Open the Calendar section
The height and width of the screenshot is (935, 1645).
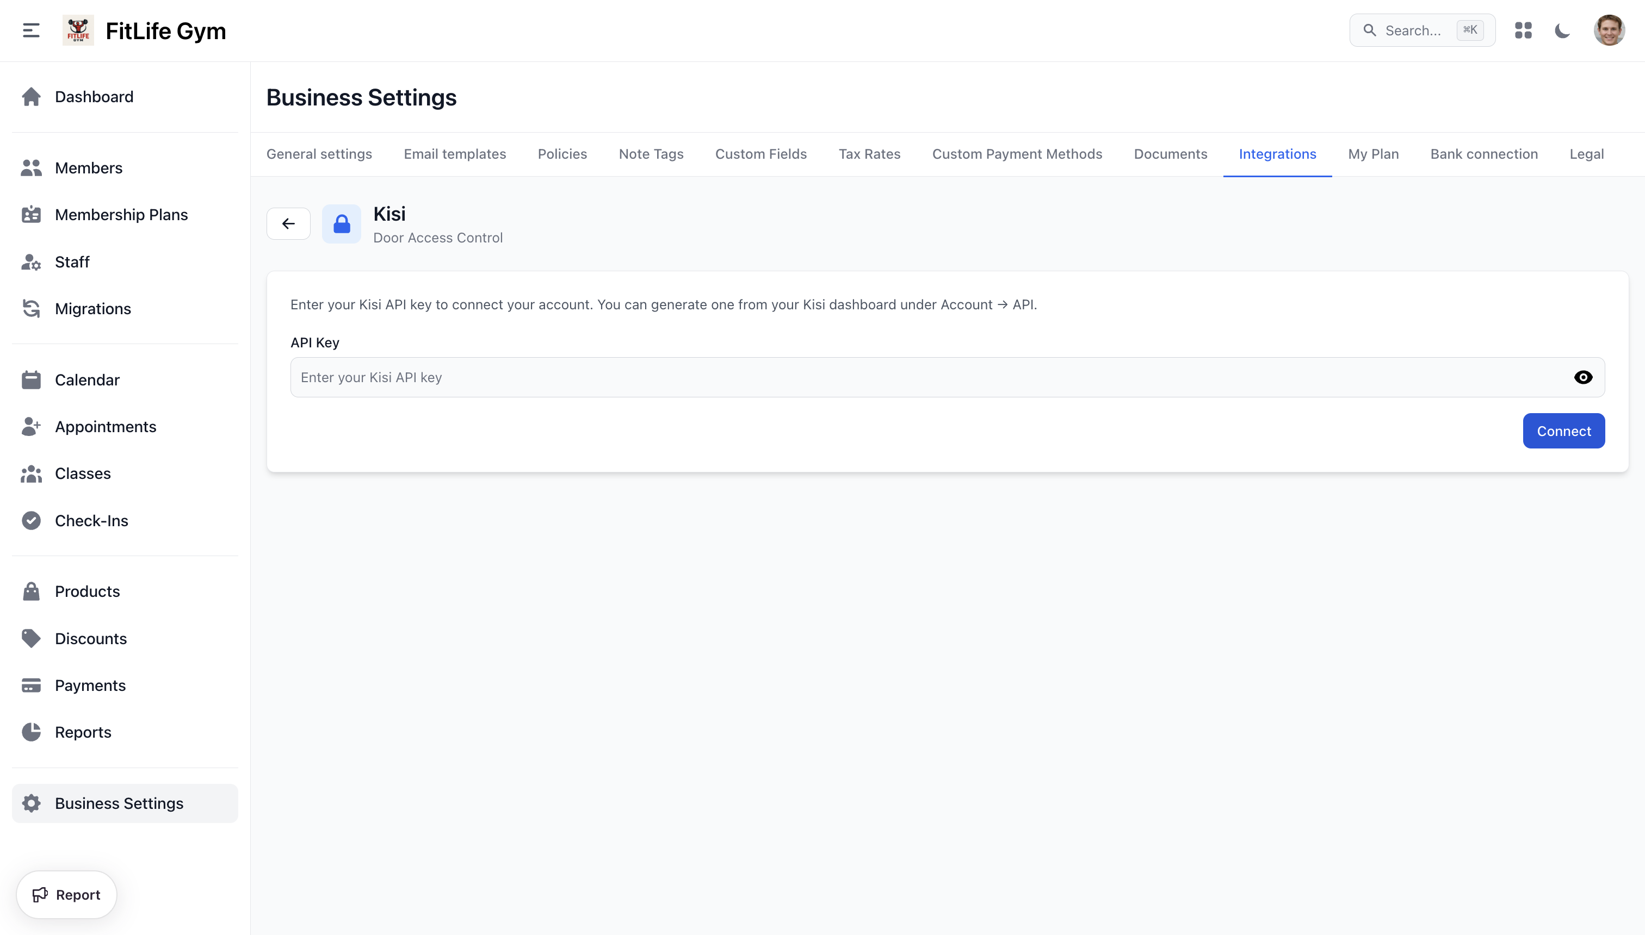(88, 379)
